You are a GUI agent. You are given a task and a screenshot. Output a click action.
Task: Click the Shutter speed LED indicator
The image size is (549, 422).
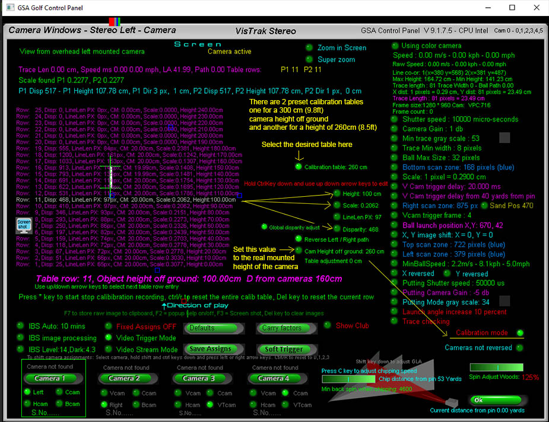[395, 119]
